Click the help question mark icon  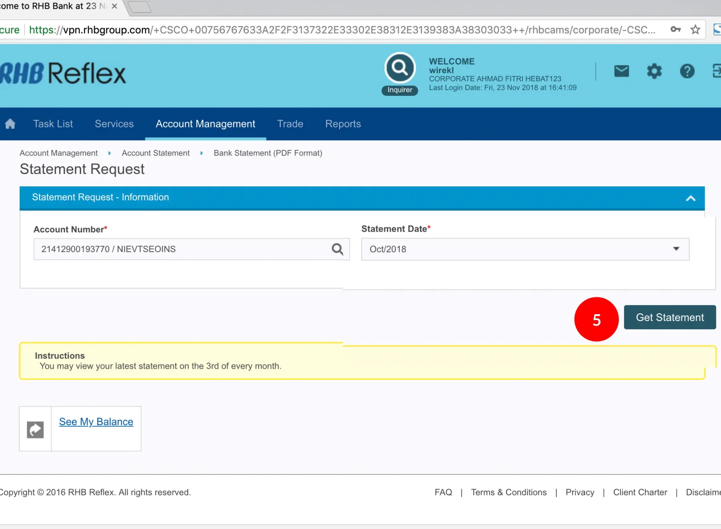pos(687,71)
